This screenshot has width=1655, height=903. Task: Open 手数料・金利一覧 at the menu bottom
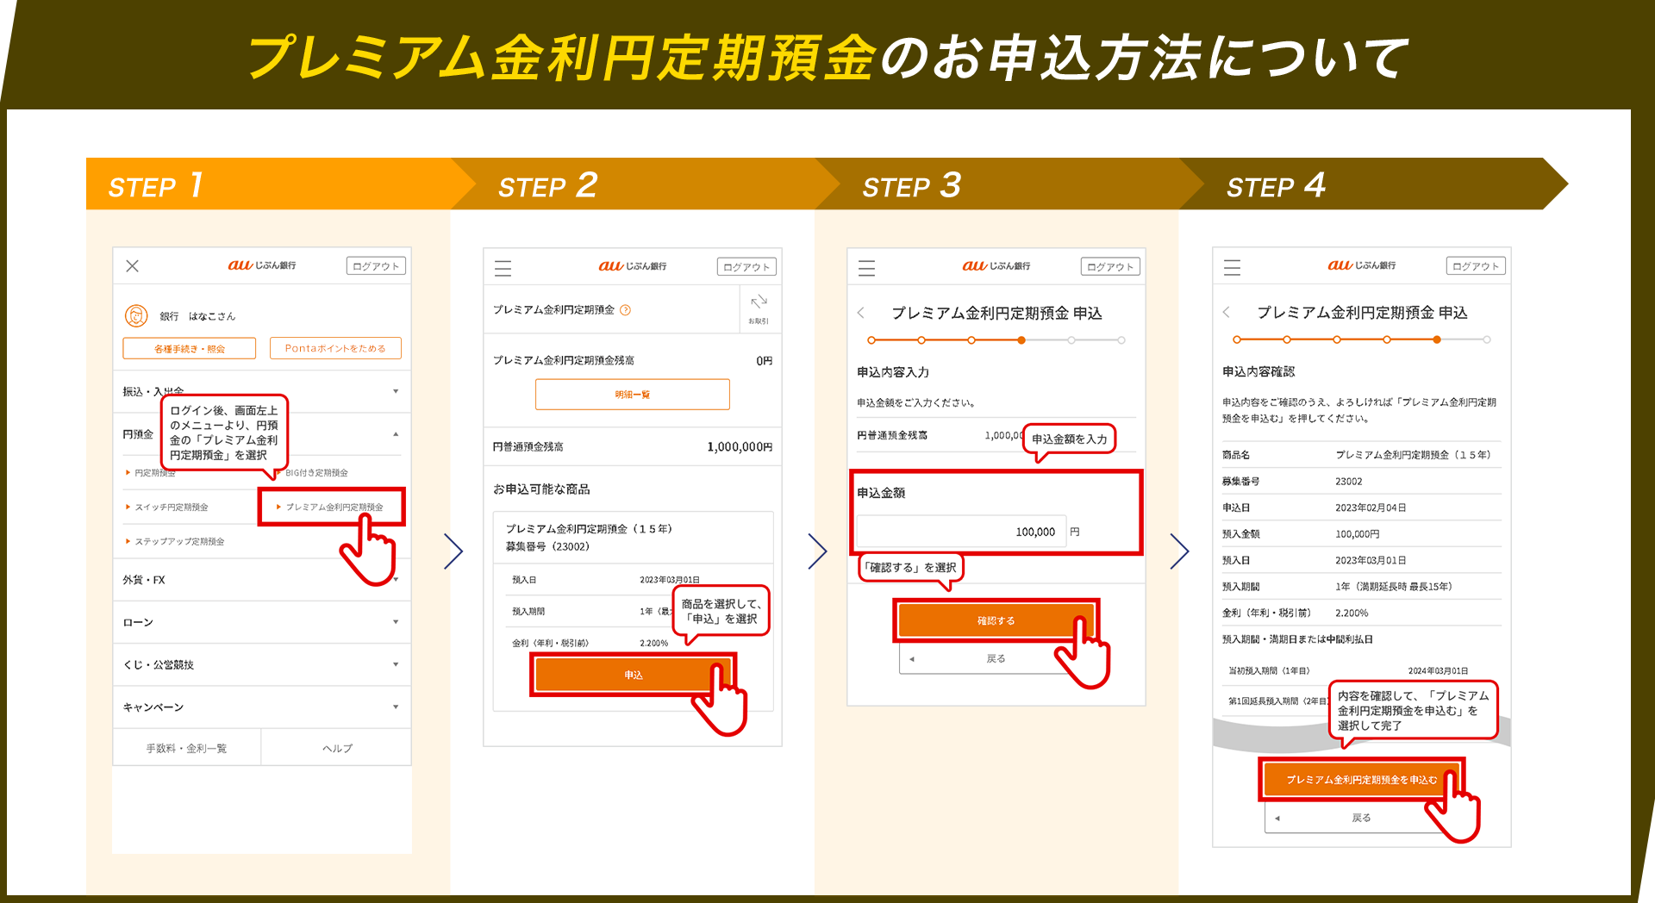point(186,748)
